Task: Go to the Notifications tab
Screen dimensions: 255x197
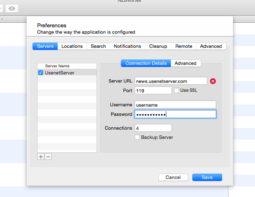Action: (127, 46)
